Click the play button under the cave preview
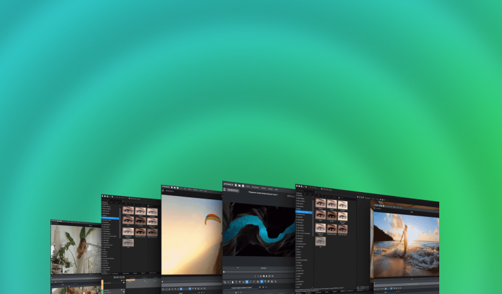Screen dimensions: 502x294 pyautogui.click(x=267, y=276)
